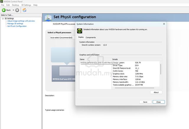189x129 pixels.
Task: Open the Desktop menu
Action: coord(15,5)
